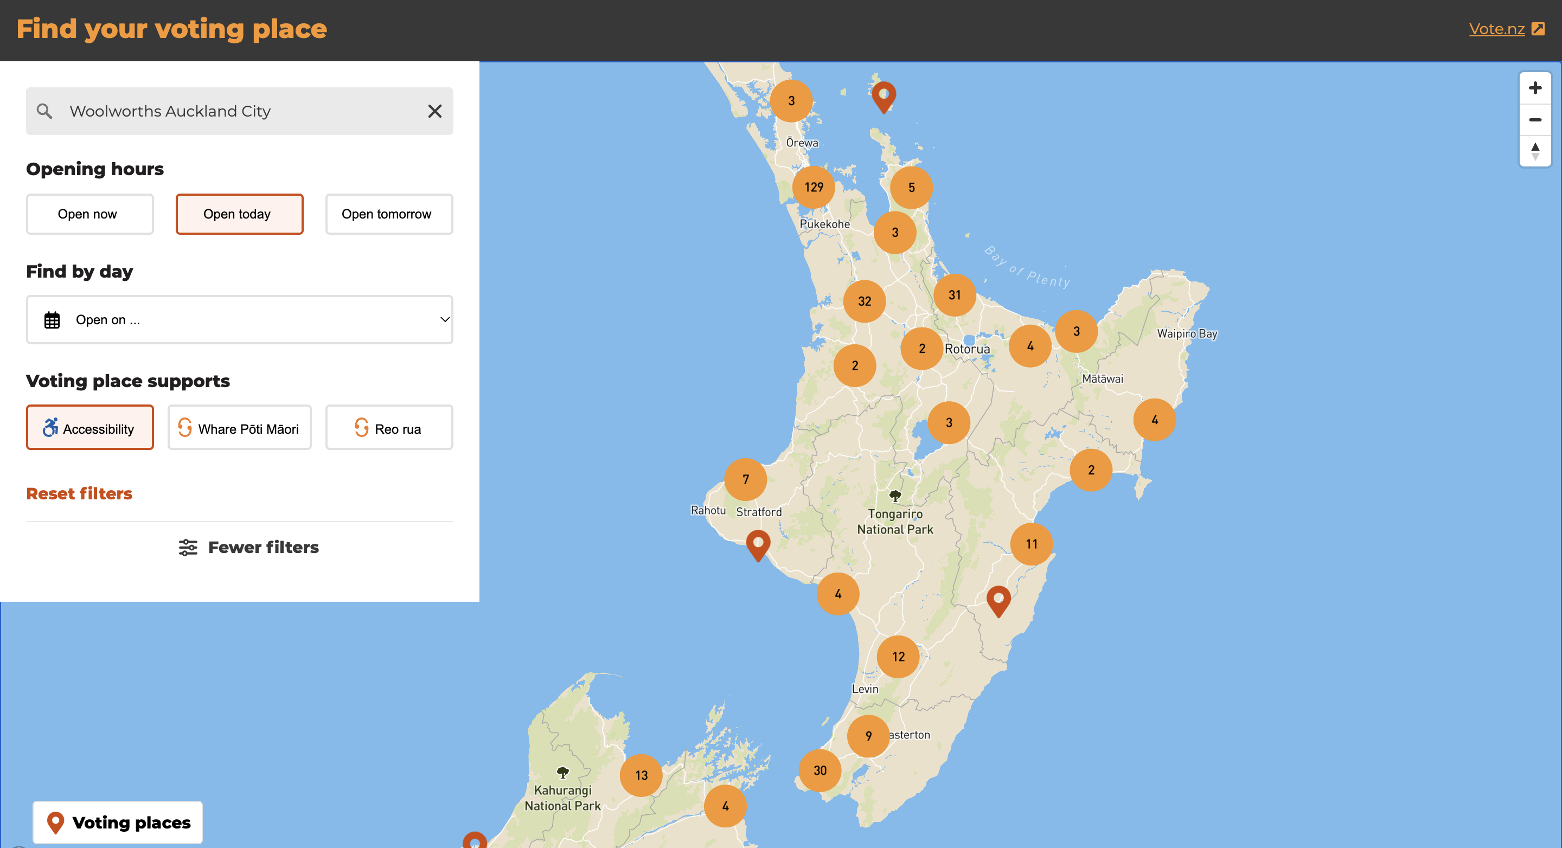Open the Taranaki cluster labelled 7
The width and height of the screenshot is (1562, 848).
click(746, 479)
